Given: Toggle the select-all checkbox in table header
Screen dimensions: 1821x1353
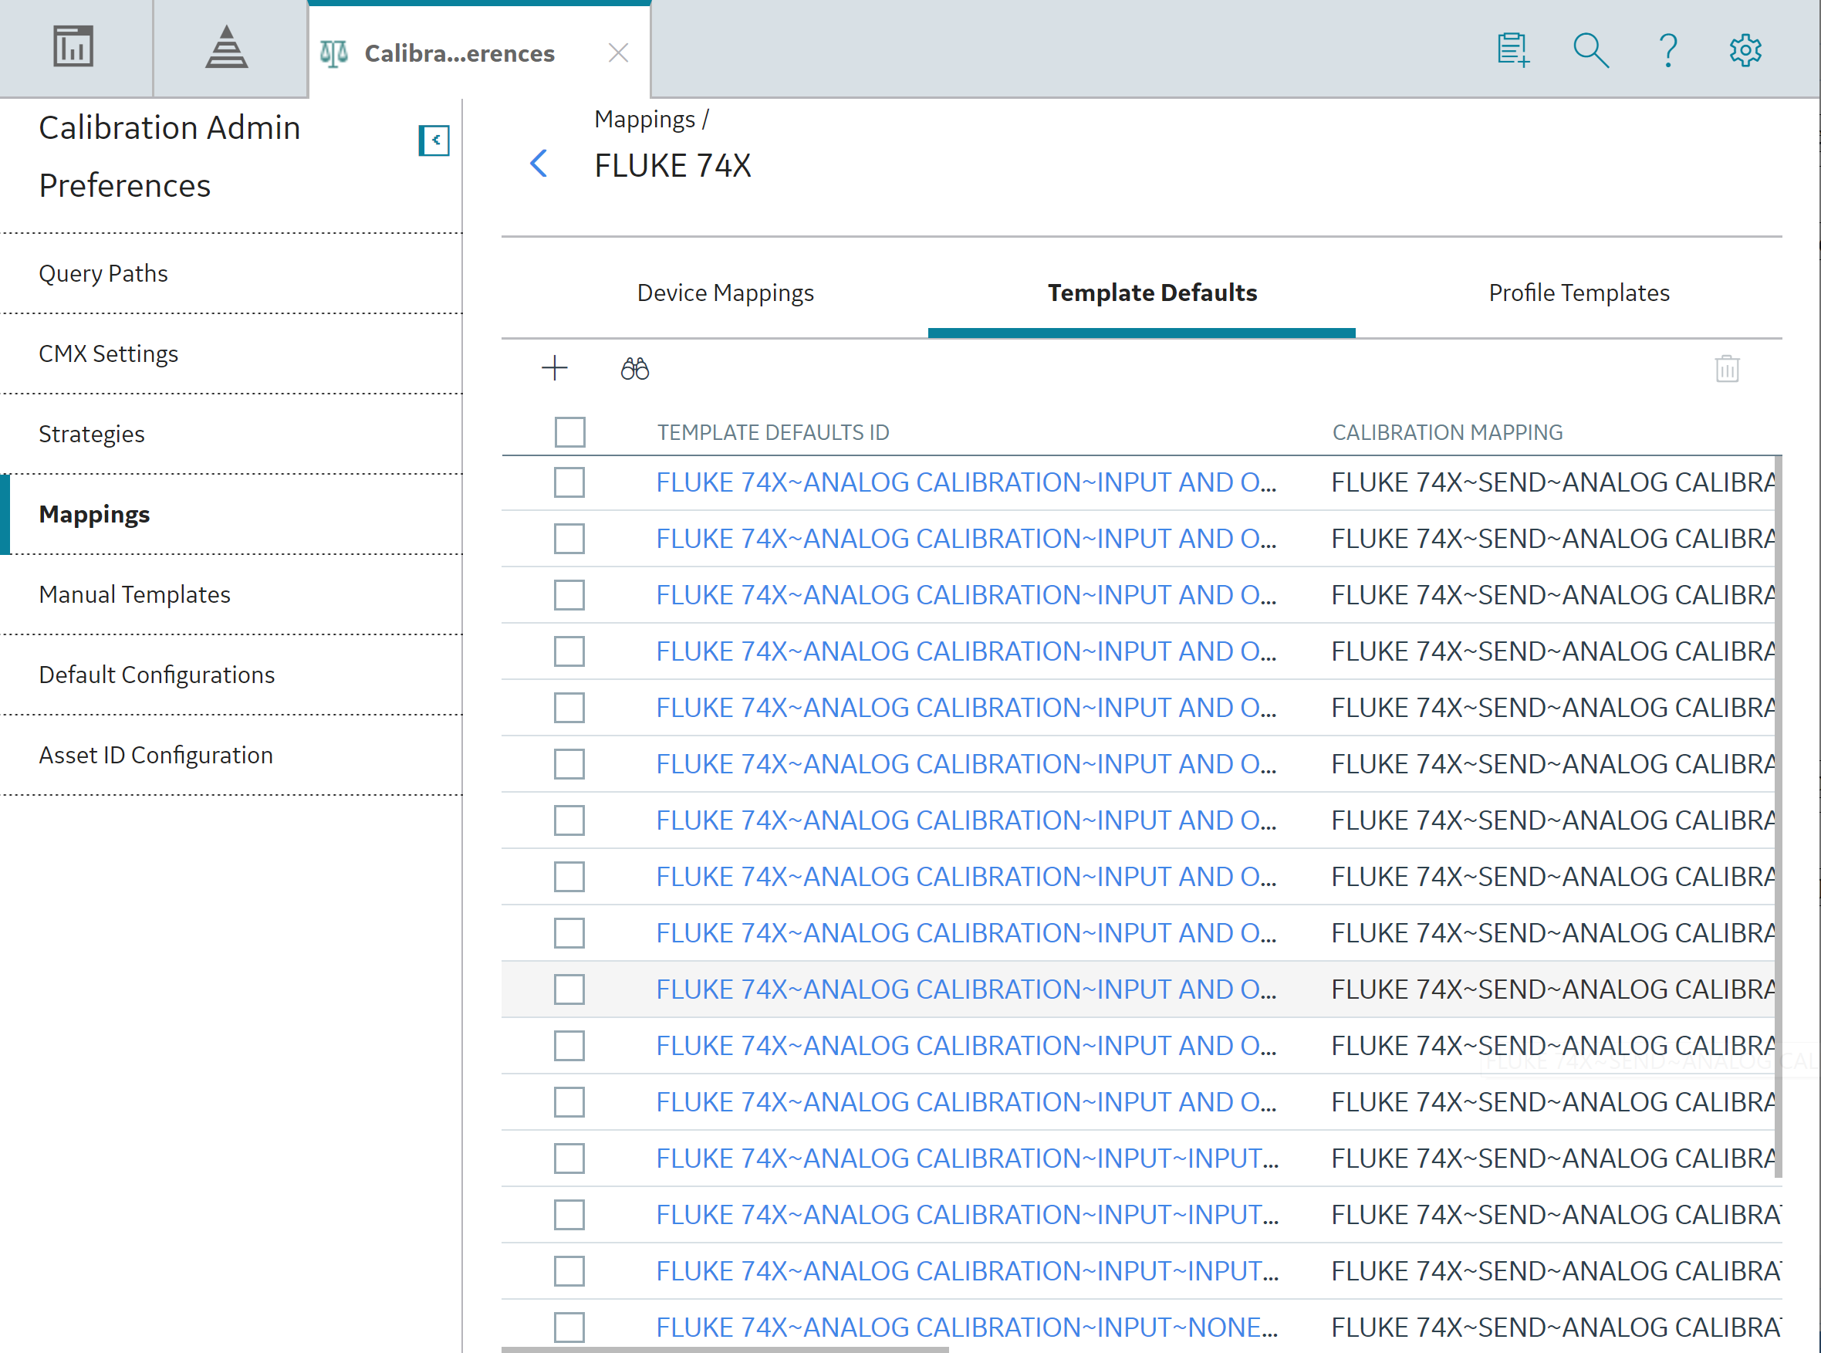Looking at the screenshot, I should point(570,432).
